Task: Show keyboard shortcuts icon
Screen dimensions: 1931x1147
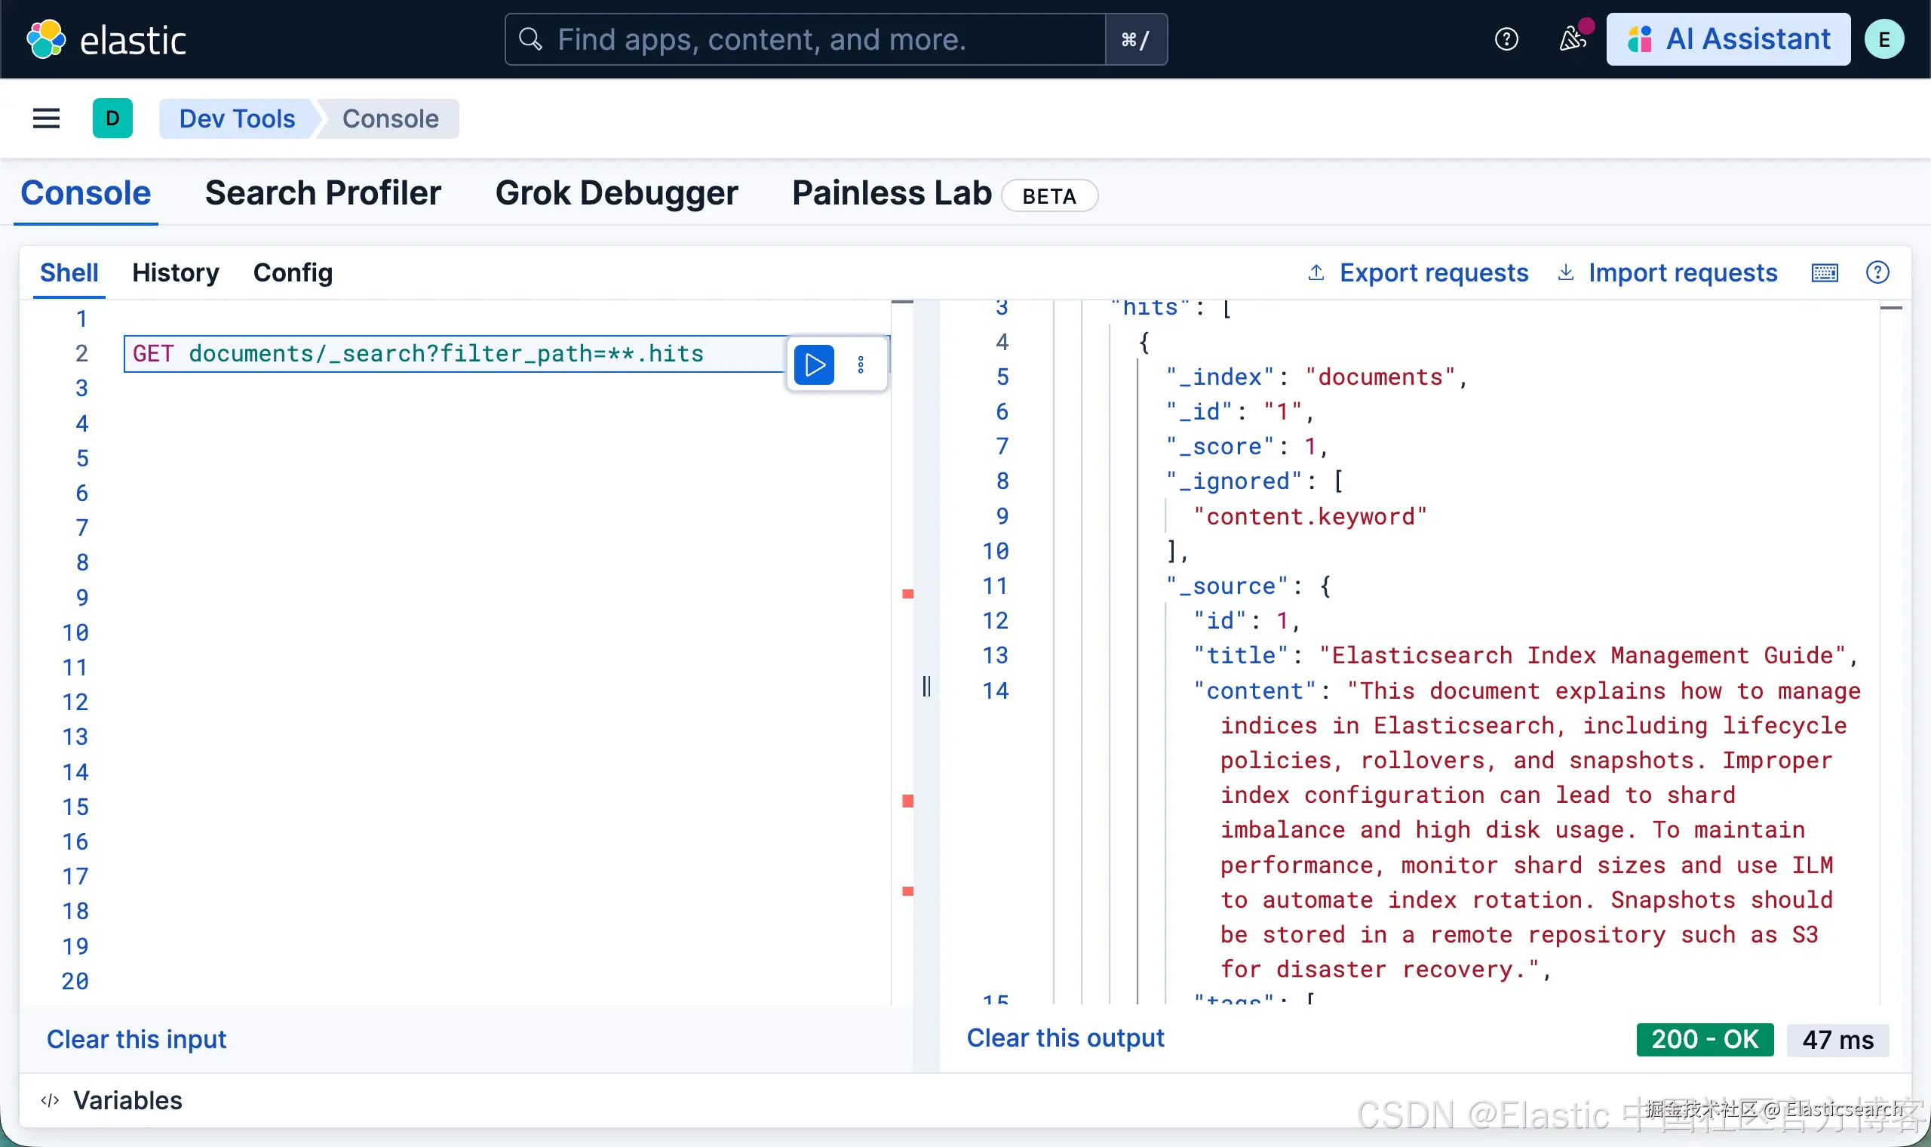Action: tap(1825, 273)
